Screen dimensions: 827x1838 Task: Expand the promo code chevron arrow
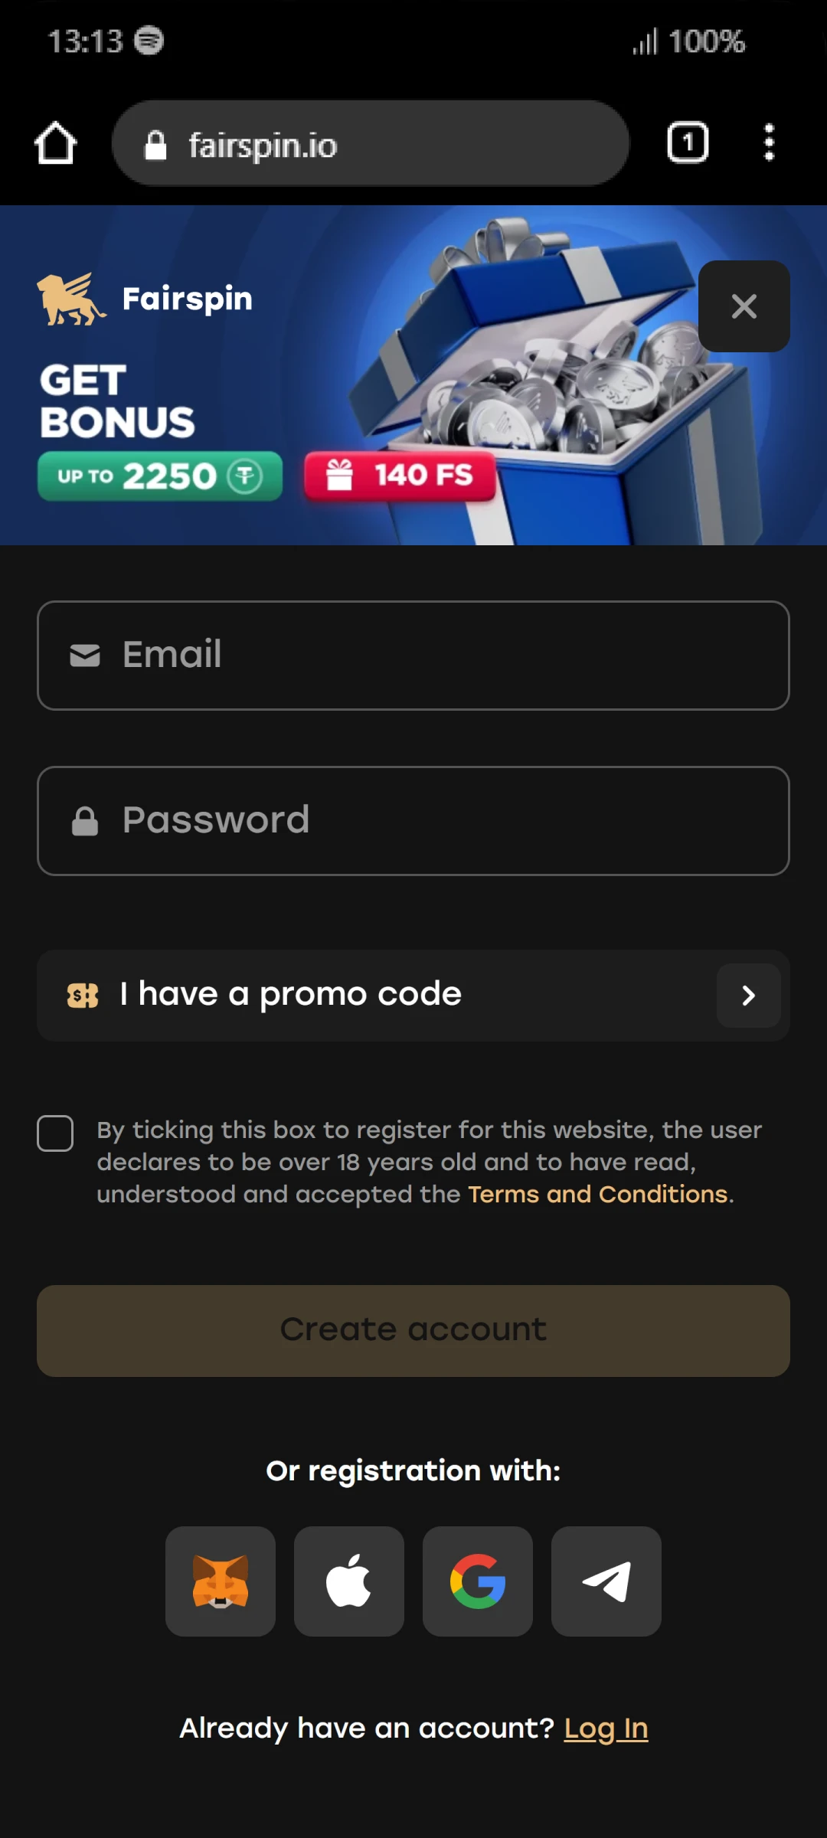click(748, 996)
